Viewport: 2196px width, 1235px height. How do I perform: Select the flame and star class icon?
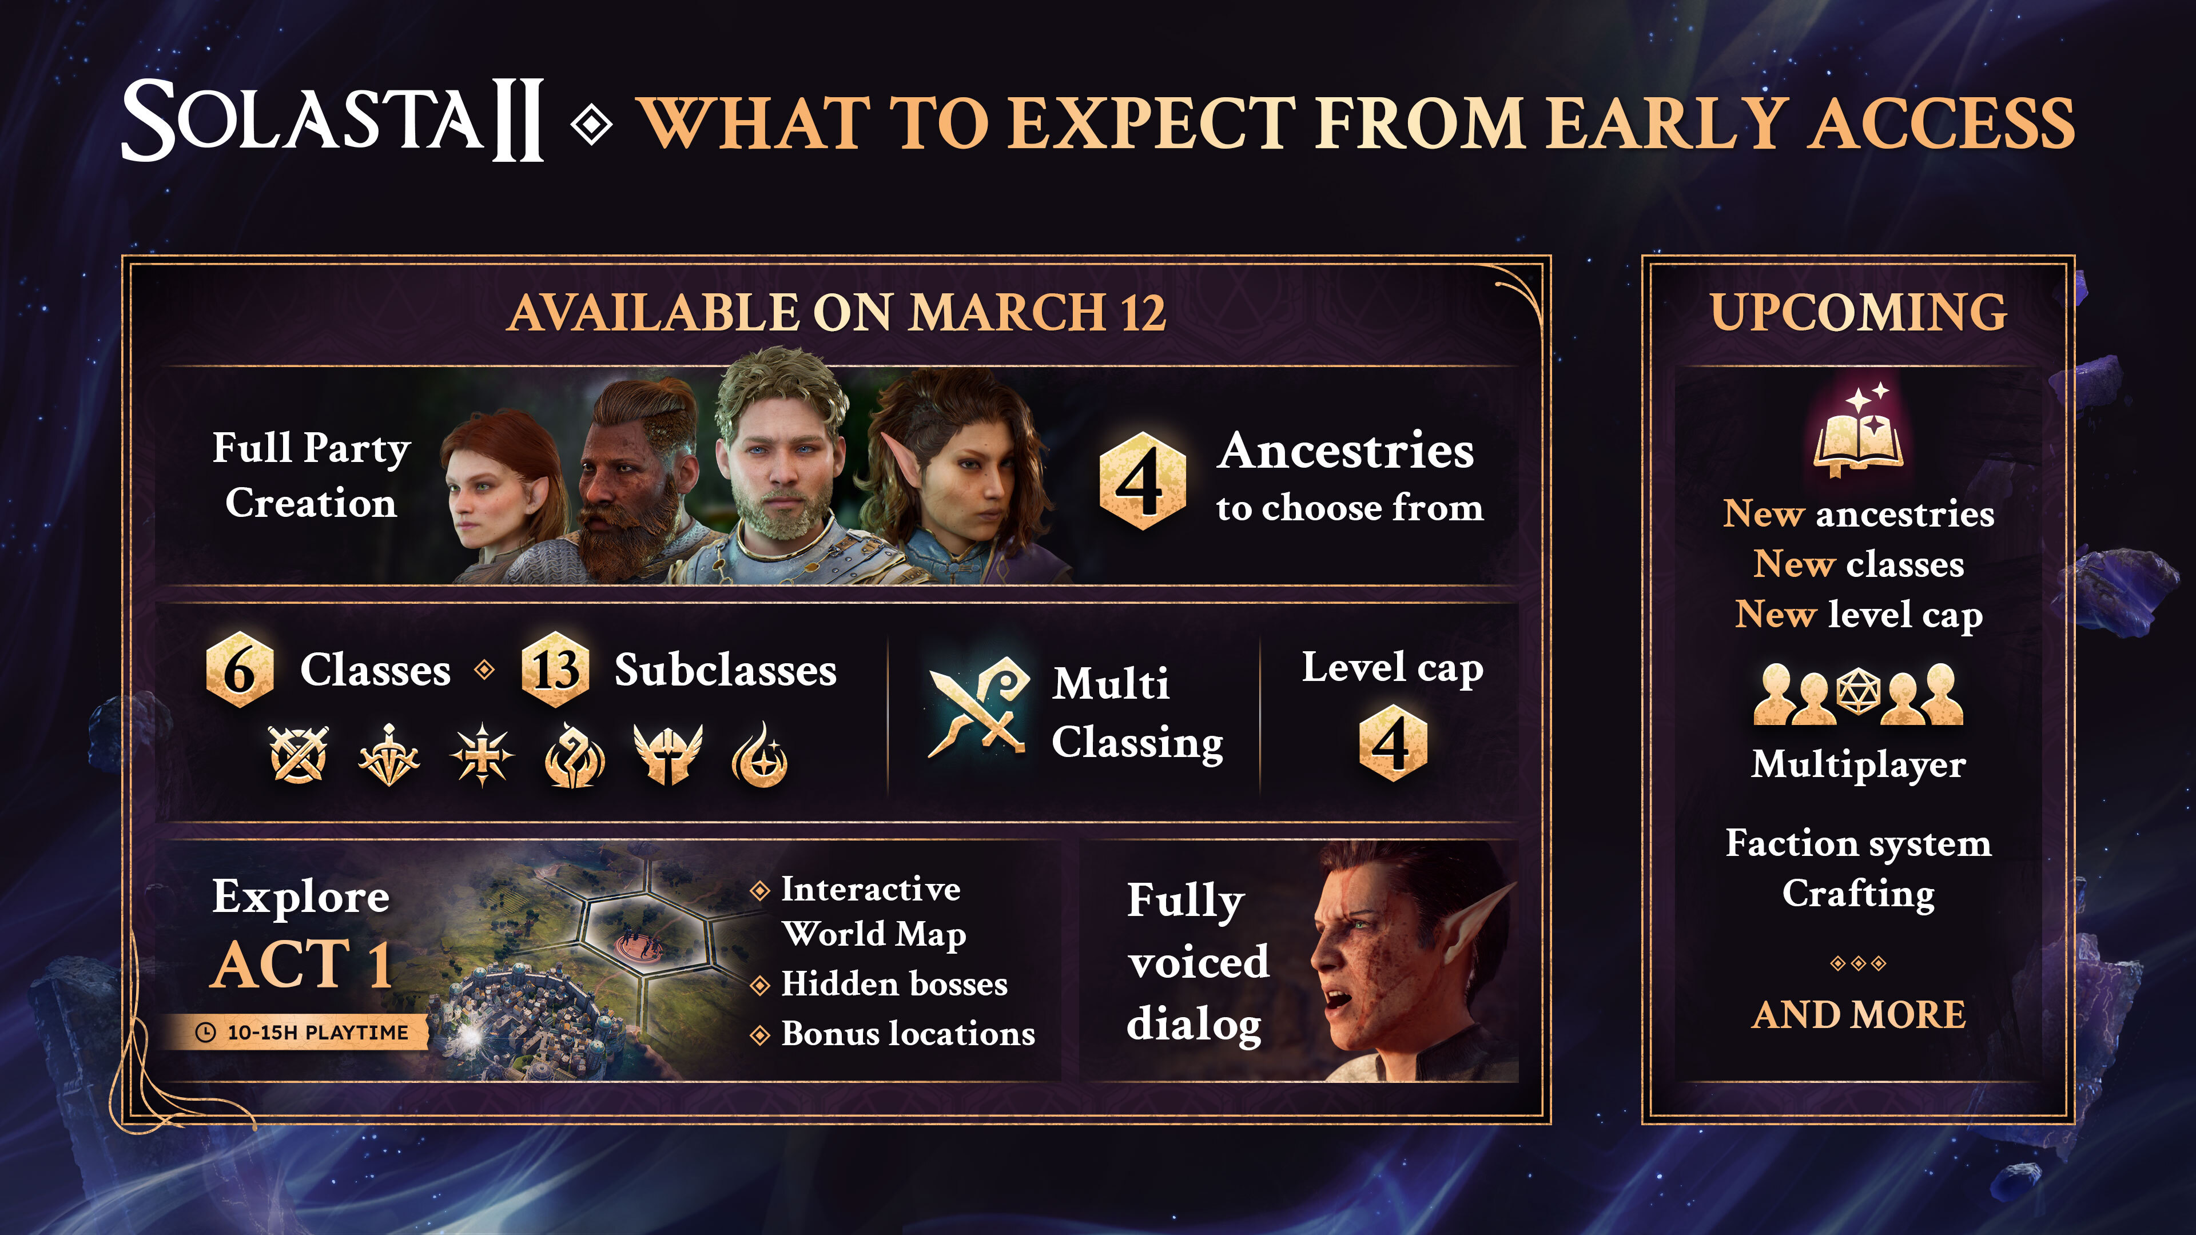tap(759, 754)
